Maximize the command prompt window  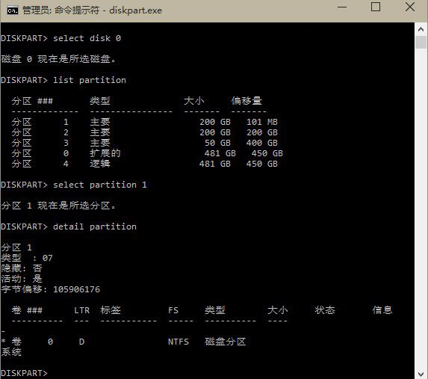coord(376,7)
